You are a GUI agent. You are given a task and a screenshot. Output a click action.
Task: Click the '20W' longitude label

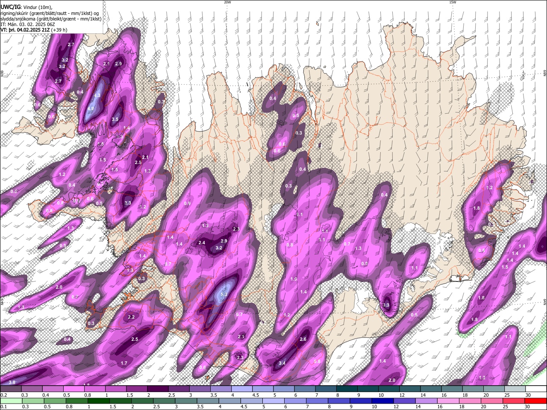point(227,2)
